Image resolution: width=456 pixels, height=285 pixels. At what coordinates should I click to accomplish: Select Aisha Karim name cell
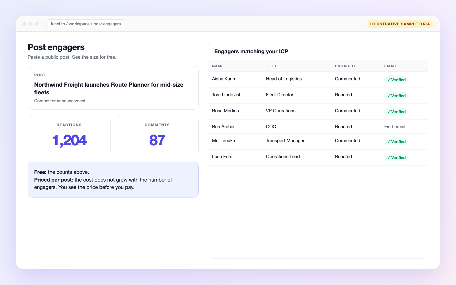pyautogui.click(x=224, y=79)
